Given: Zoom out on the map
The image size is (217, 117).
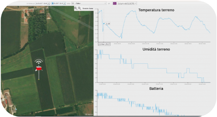Looking at the screenshot, I should [79, 8].
